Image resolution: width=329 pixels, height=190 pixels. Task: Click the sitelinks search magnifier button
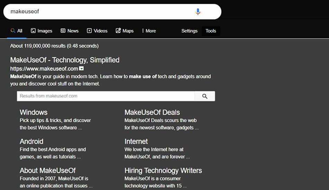(x=205, y=96)
